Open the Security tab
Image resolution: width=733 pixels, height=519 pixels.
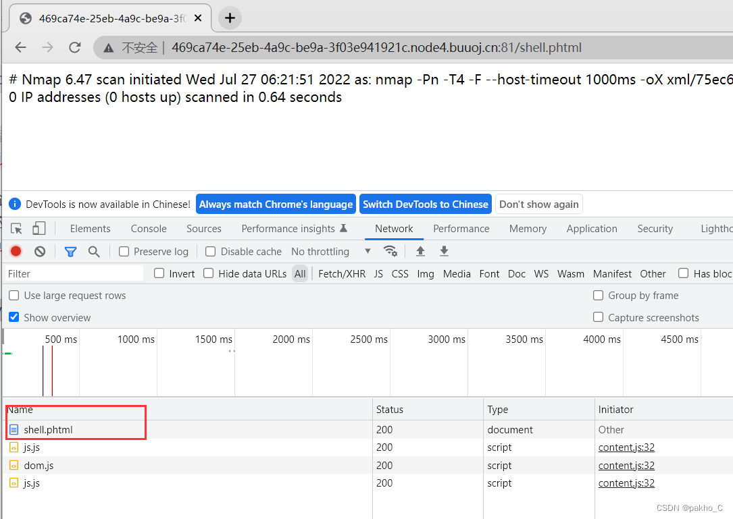(655, 228)
